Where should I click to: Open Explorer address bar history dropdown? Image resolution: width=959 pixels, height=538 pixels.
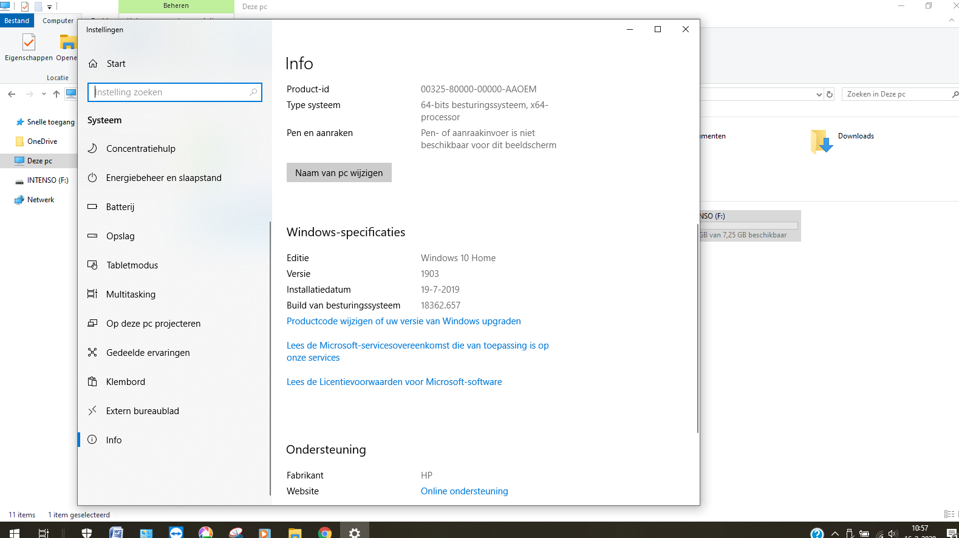tap(819, 94)
